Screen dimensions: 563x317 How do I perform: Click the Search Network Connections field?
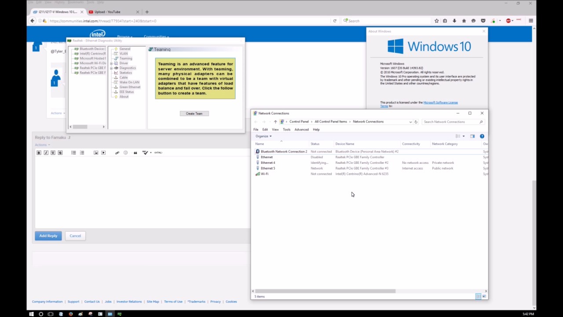click(x=453, y=122)
